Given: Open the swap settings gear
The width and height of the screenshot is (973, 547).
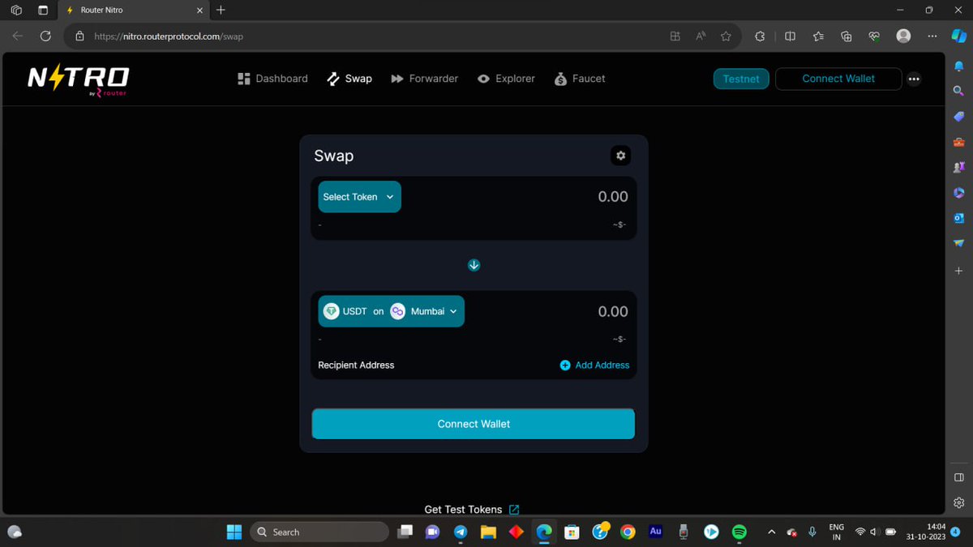Looking at the screenshot, I should (620, 156).
